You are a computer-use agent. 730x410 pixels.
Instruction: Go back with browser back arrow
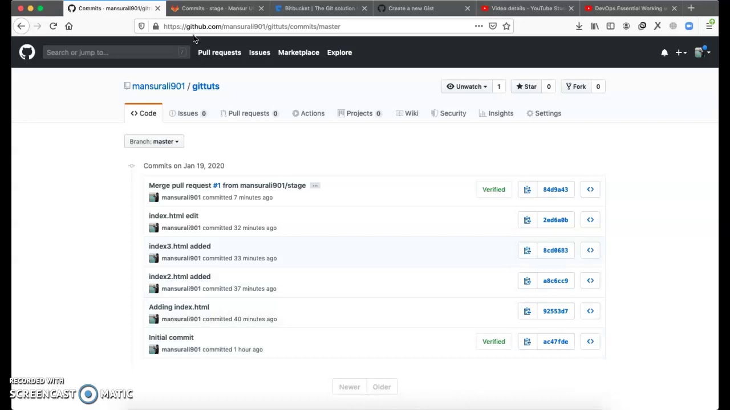pos(21,26)
